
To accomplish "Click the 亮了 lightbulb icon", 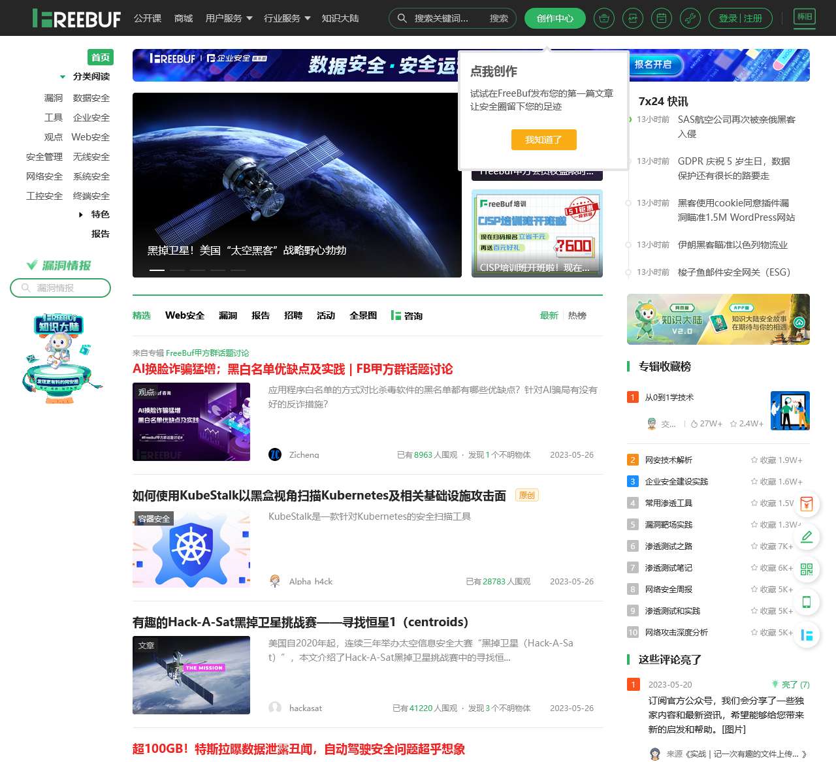I will click(x=775, y=684).
